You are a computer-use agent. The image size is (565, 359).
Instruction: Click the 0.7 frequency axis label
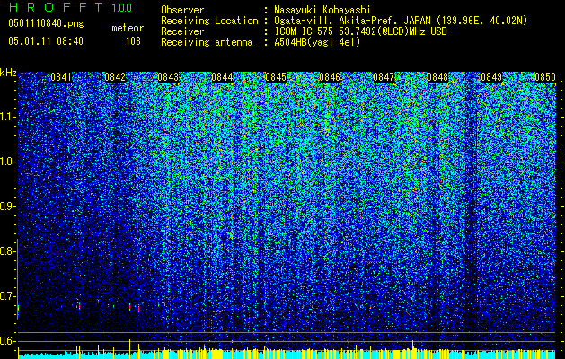8,296
